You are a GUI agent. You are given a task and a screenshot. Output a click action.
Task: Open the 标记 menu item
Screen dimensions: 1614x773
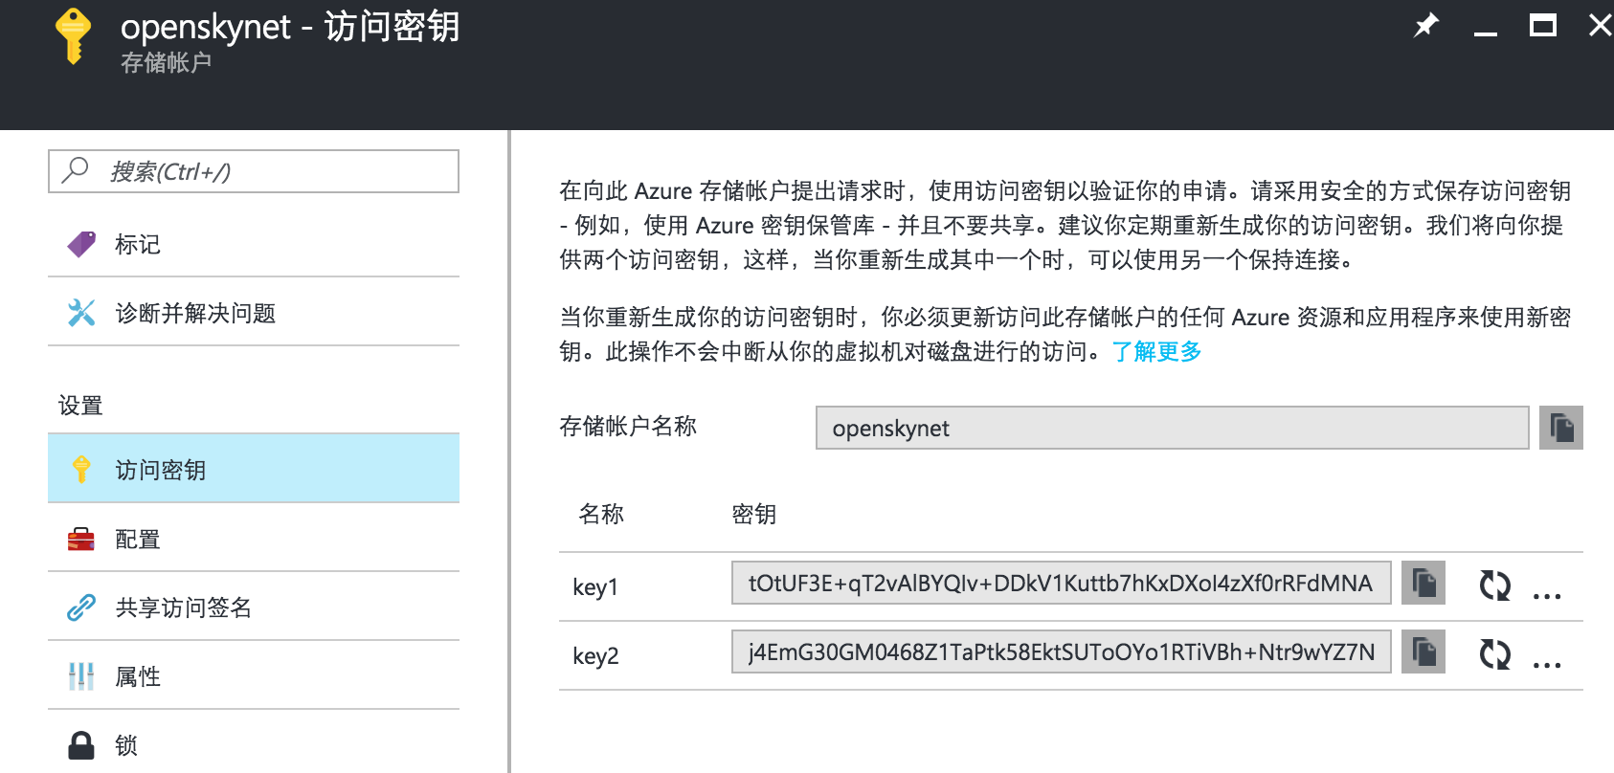254,244
